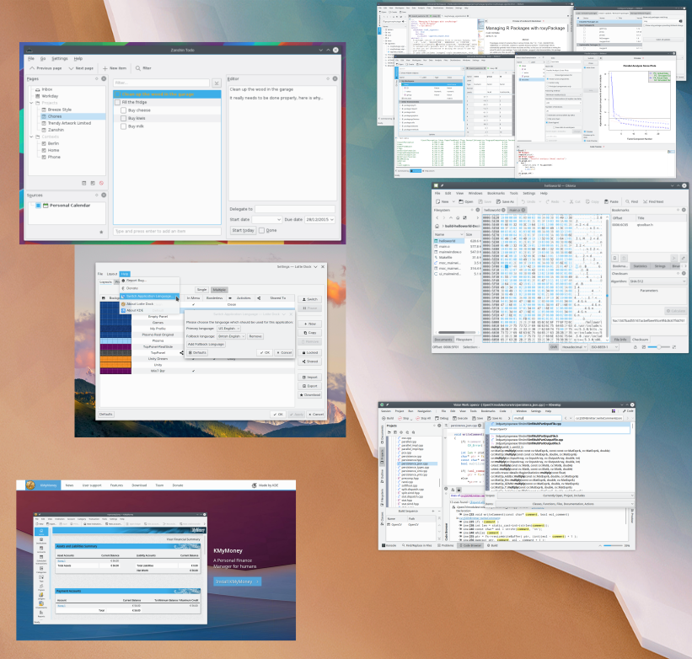This screenshot has width=692, height=659.
Task: Click the Copy button in Latte Dock settings
Action: coord(310,333)
